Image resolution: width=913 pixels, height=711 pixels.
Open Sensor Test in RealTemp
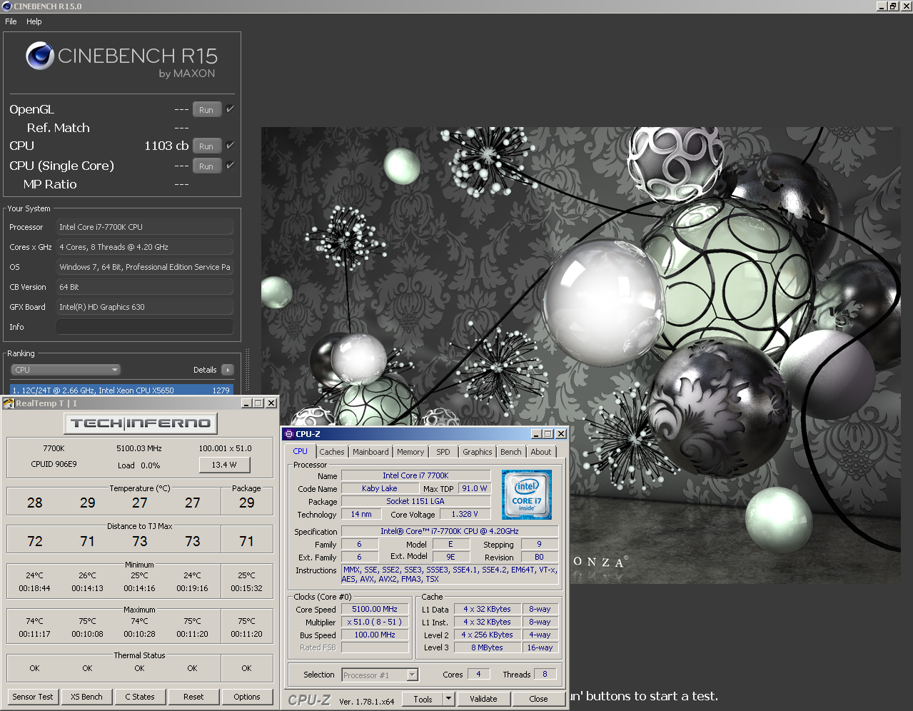(33, 697)
